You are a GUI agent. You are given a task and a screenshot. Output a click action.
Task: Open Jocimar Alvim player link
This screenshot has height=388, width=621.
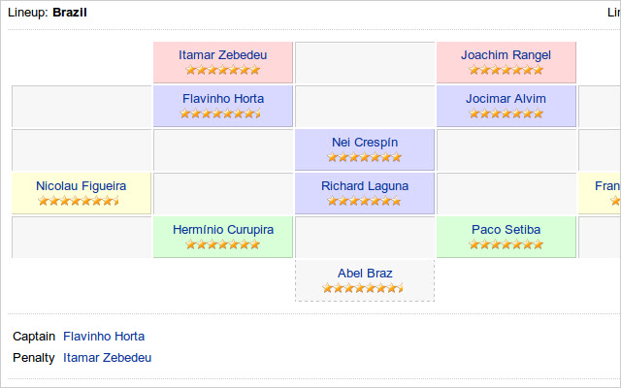coord(506,99)
